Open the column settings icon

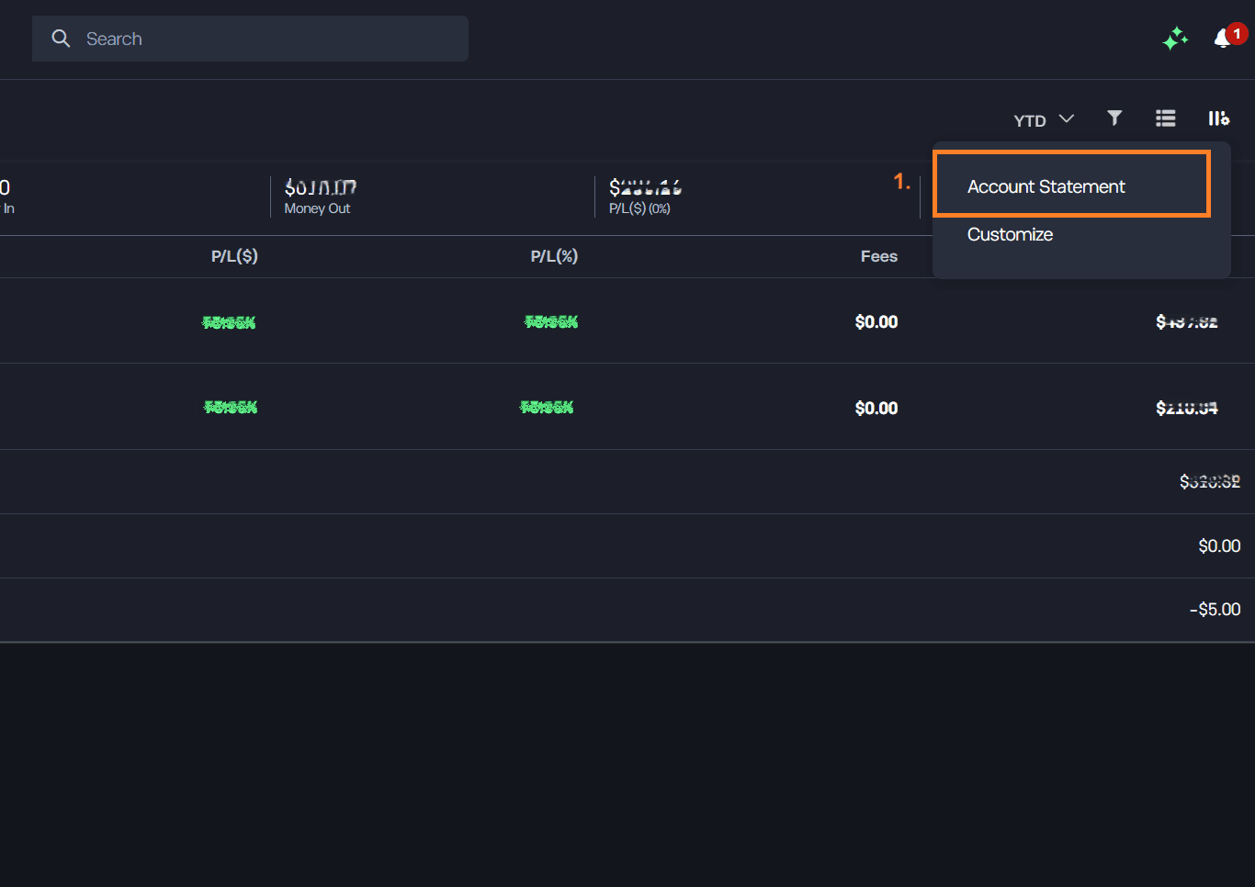[1218, 118]
